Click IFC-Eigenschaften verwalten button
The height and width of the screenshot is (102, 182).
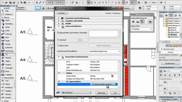click(103, 84)
